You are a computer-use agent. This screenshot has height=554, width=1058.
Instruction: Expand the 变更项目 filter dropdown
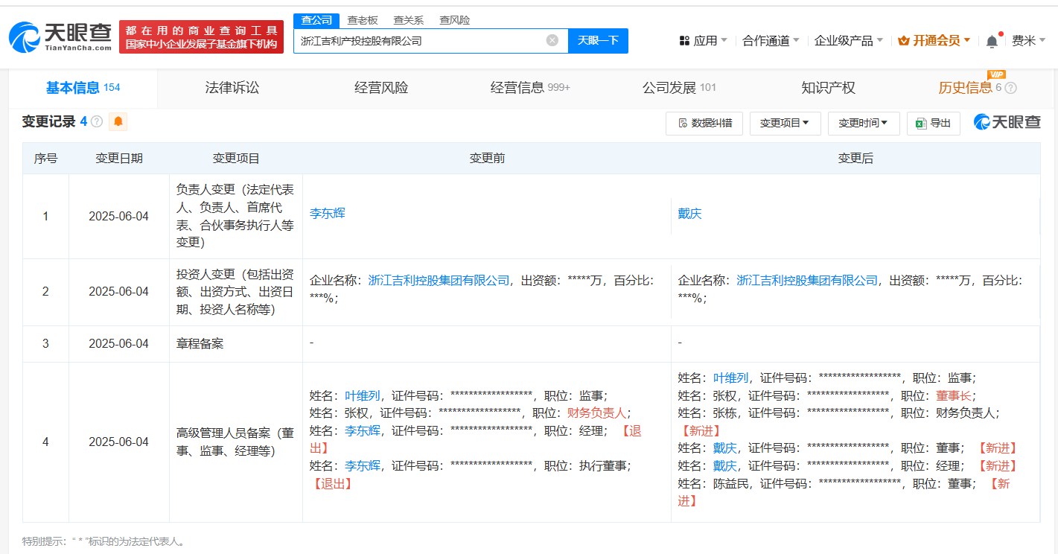785,123
